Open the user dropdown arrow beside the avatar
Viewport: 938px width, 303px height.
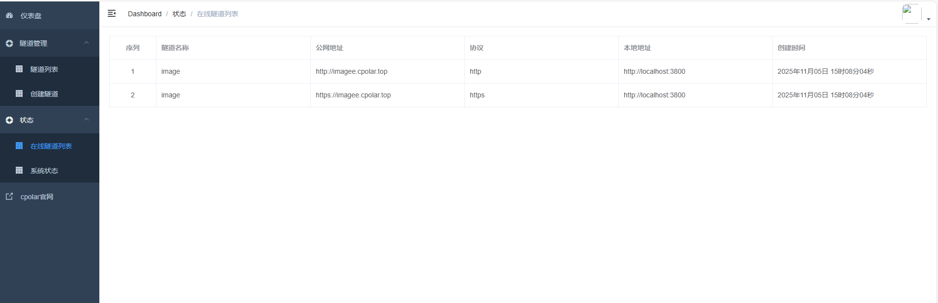929,19
